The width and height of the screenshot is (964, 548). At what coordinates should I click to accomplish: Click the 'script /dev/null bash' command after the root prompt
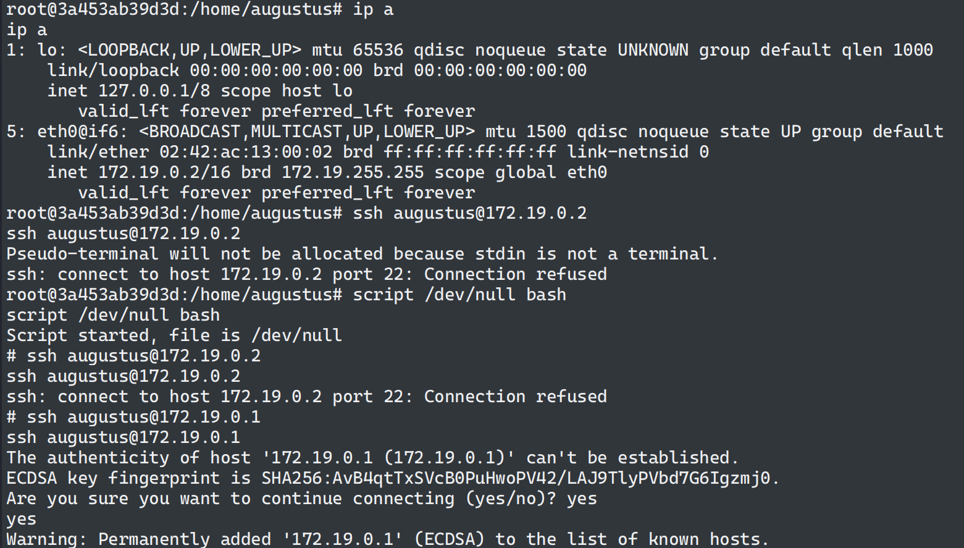(x=459, y=295)
